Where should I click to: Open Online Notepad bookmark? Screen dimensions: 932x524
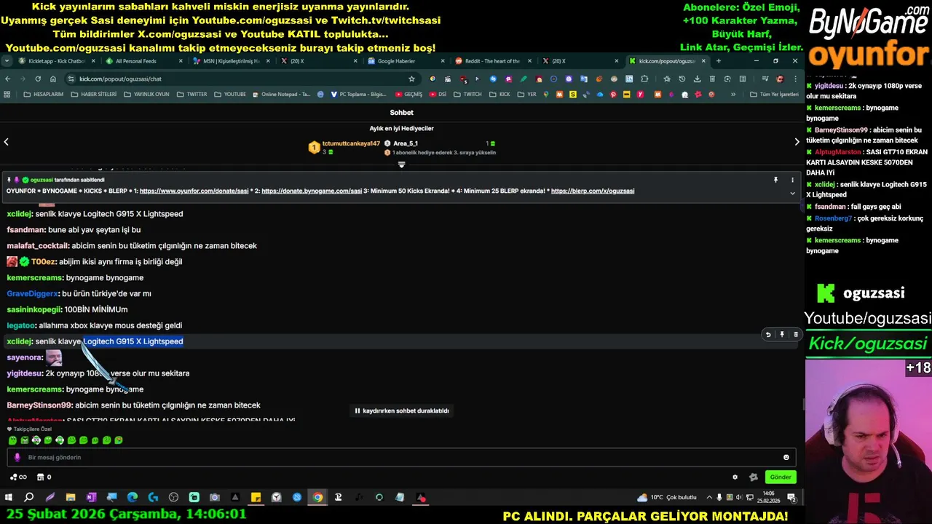coord(281,94)
